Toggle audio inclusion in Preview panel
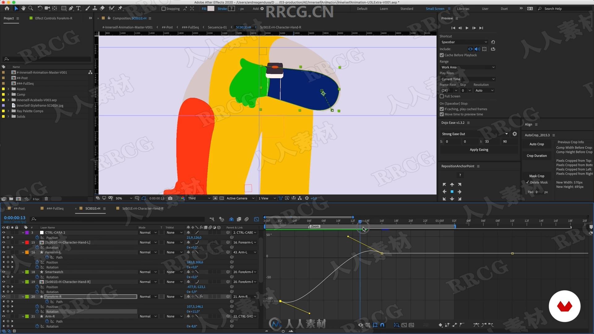This screenshot has height=334, width=594. [x=477, y=49]
